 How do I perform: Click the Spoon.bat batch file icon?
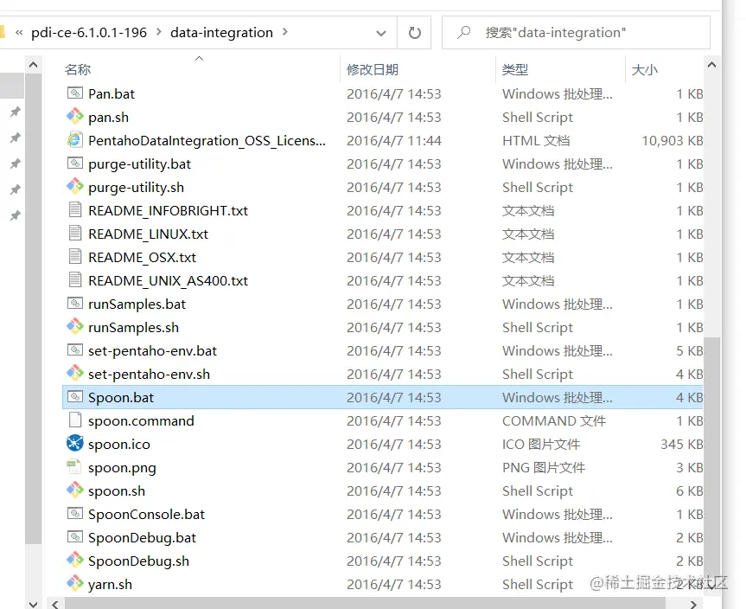tap(74, 397)
